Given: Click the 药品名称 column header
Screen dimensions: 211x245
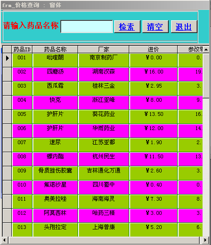Looking at the screenshot, I should pos(55,49).
